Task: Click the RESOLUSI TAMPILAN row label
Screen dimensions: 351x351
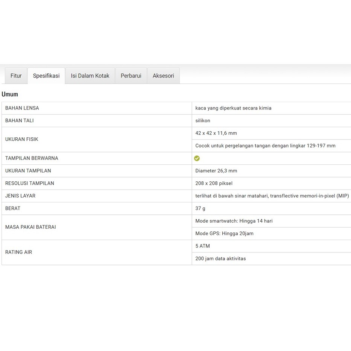Action: tap(30, 183)
